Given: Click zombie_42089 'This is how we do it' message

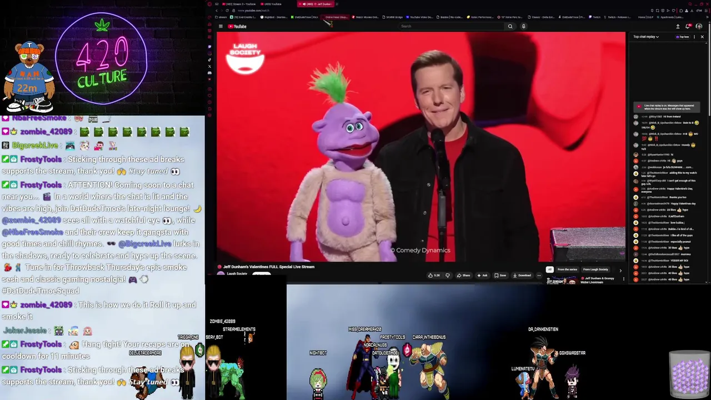Looking at the screenshot, I should click(x=99, y=311).
